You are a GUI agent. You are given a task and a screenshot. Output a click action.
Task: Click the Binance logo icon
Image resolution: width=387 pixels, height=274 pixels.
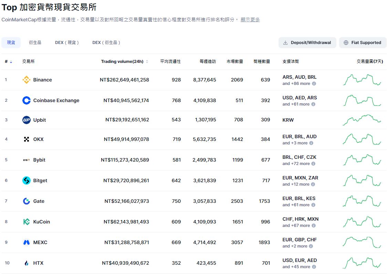(27, 80)
